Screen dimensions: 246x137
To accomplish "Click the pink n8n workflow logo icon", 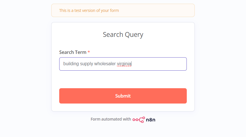I will [139, 120].
